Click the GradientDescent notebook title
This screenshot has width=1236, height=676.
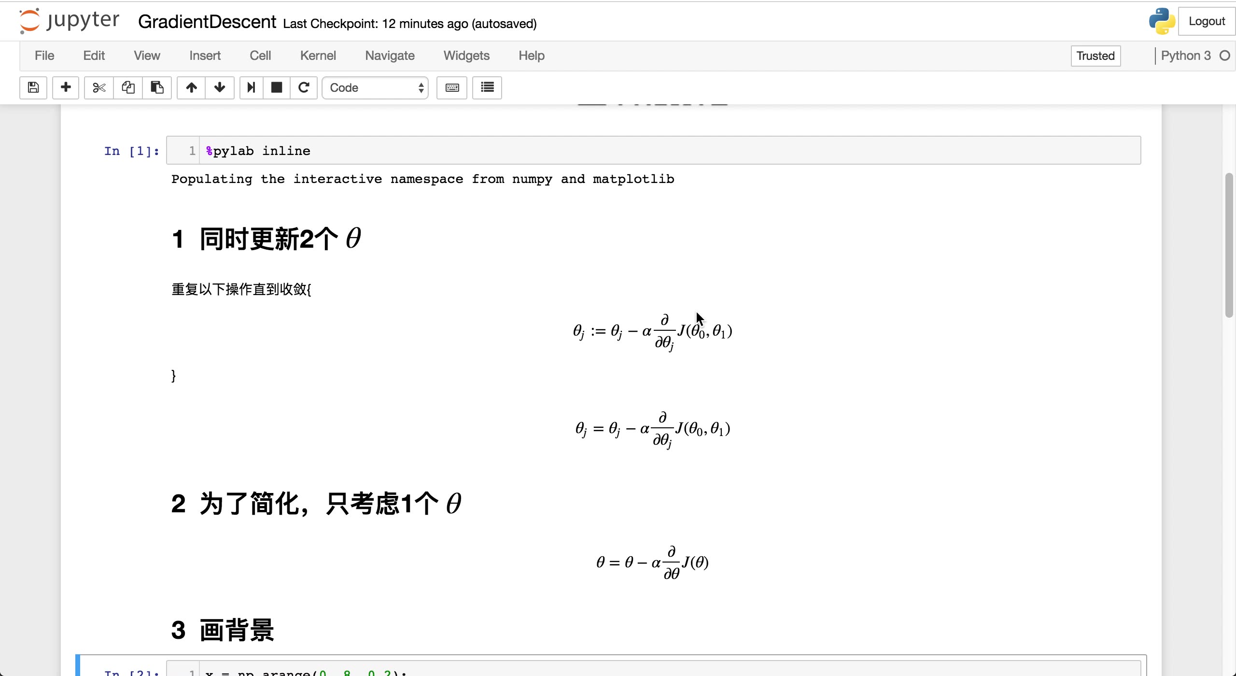pos(207,22)
